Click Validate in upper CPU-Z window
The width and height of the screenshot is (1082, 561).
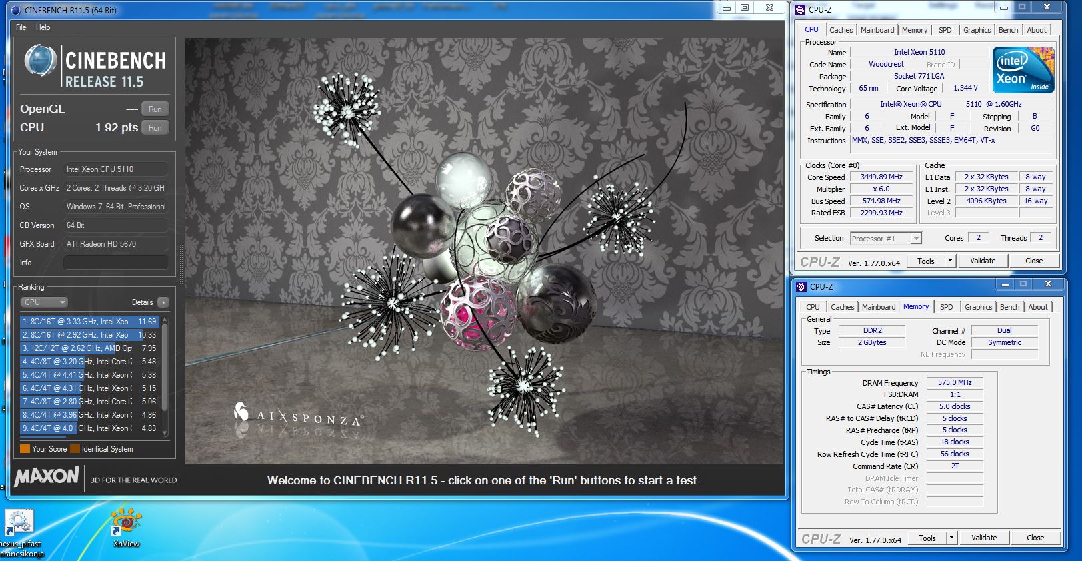click(983, 261)
